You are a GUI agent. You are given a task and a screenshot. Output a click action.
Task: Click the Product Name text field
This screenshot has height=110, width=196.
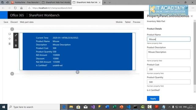click(169, 39)
